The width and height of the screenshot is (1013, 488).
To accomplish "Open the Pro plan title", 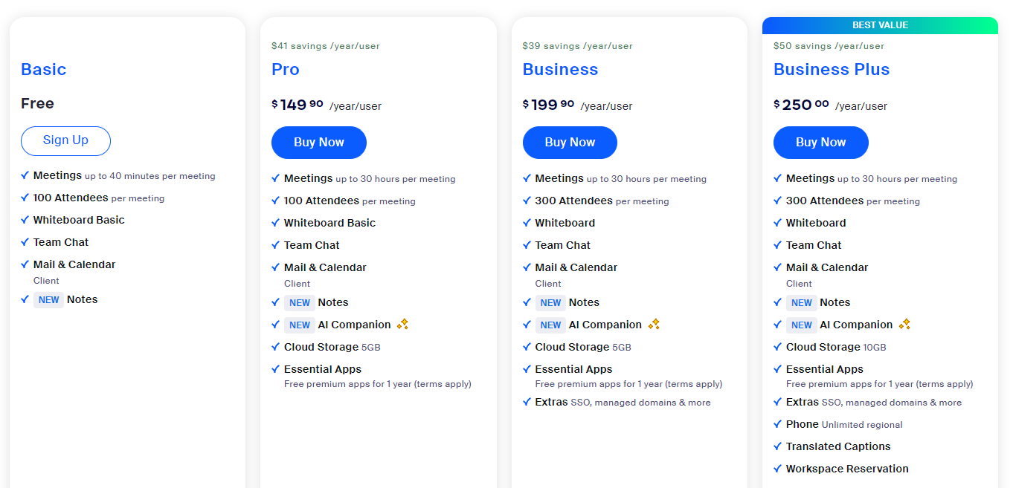I will [x=286, y=70].
